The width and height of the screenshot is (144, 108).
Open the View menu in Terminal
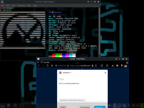13,6
